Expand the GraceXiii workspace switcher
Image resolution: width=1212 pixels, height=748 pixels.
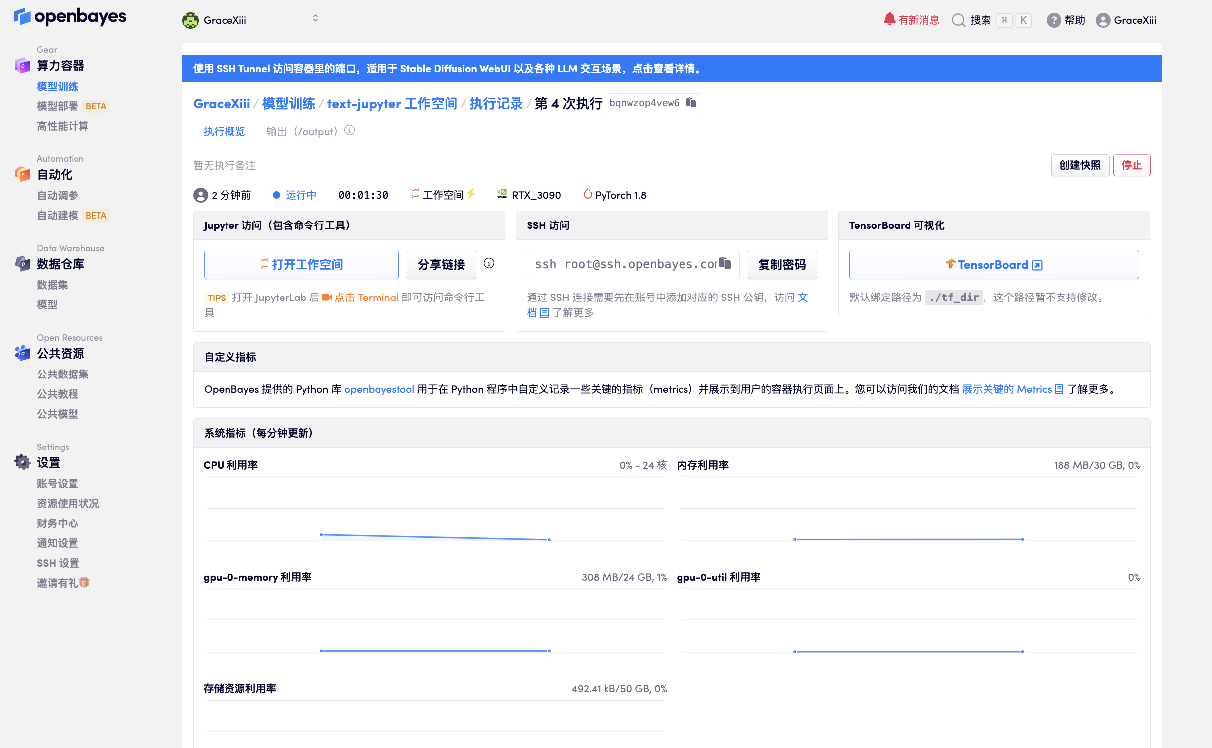coord(315,19)
